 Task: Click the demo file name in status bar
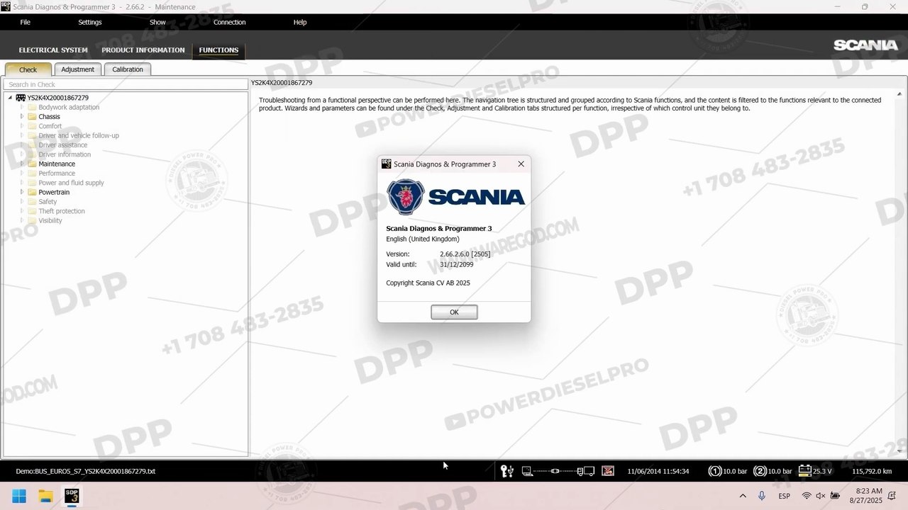(86, 471)
